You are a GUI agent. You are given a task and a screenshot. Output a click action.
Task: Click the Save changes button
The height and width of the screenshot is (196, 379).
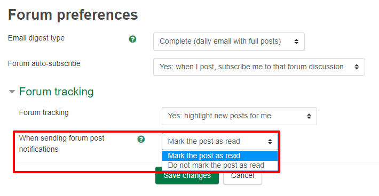[x=187, y=176]
